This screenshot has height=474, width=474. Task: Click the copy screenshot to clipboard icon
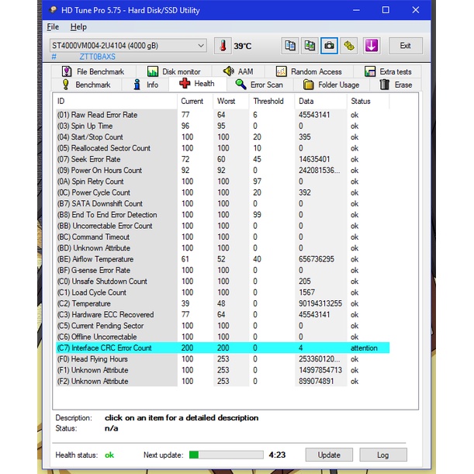310,46
